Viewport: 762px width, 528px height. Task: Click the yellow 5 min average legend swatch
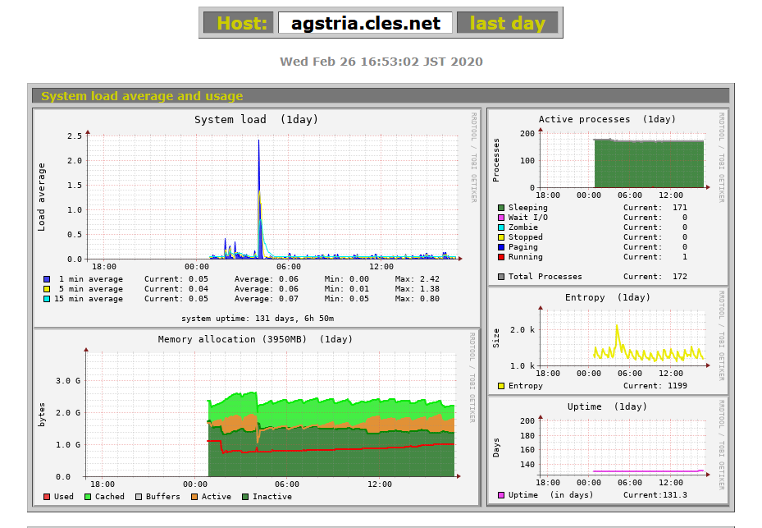47,289
